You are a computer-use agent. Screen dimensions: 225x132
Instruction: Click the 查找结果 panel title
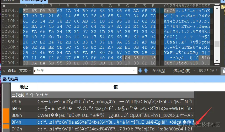tap(10, 79)
